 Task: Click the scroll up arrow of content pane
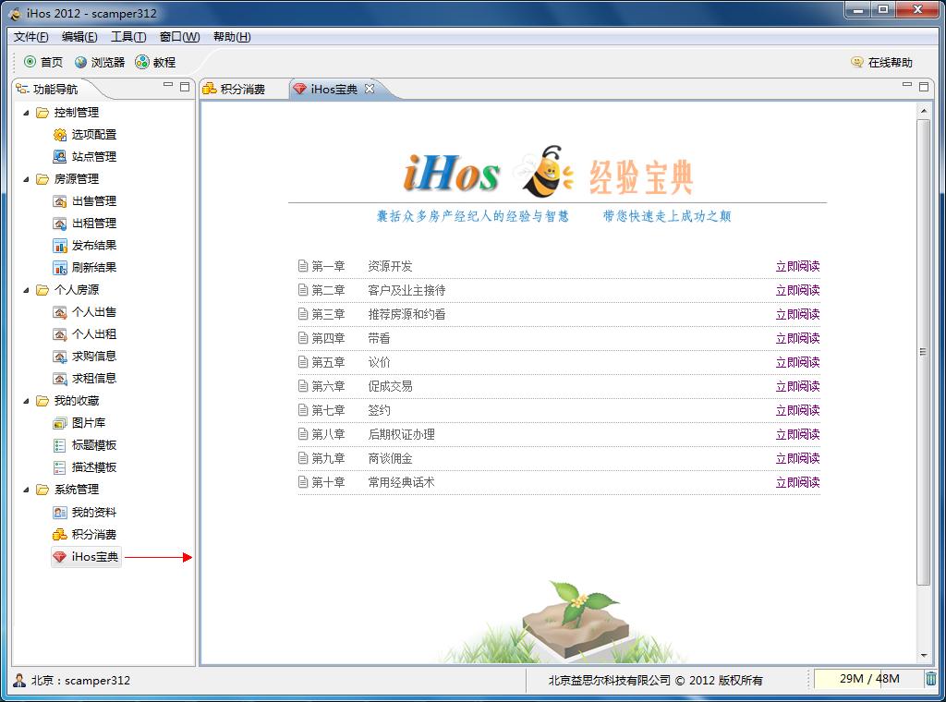click(x=923, y=111)
